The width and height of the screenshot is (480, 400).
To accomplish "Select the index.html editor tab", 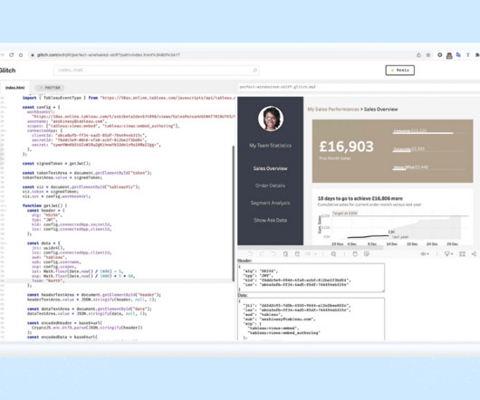I will [14, 88].
